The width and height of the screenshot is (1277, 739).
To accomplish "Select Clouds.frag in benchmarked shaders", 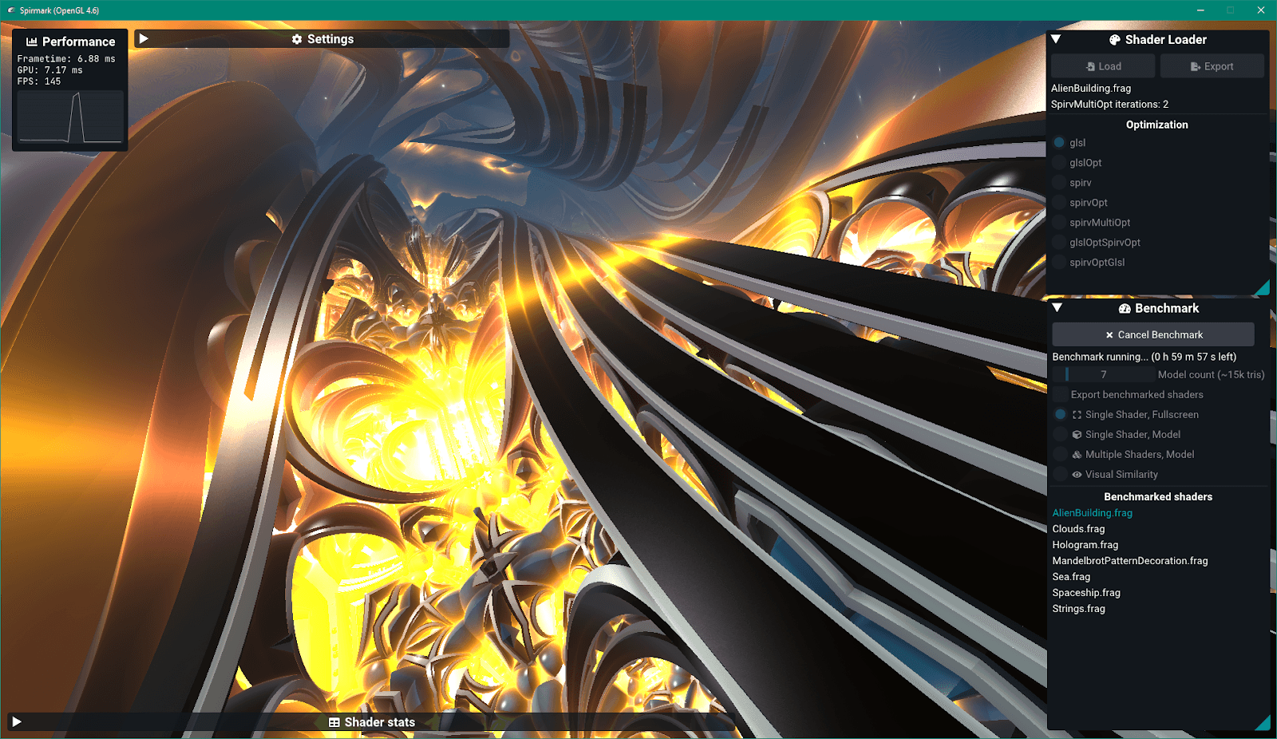I will [x=1078, y=529].
